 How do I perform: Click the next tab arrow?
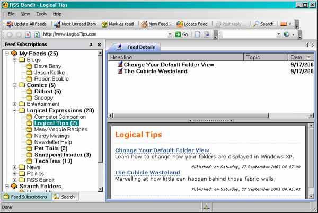point(313,45)
